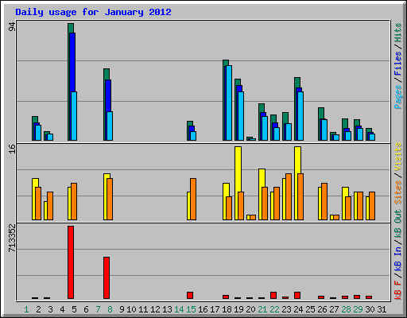Click the green x-axis day label '22'
Viewport: 407px width, 318px height.
coord(274,309)
